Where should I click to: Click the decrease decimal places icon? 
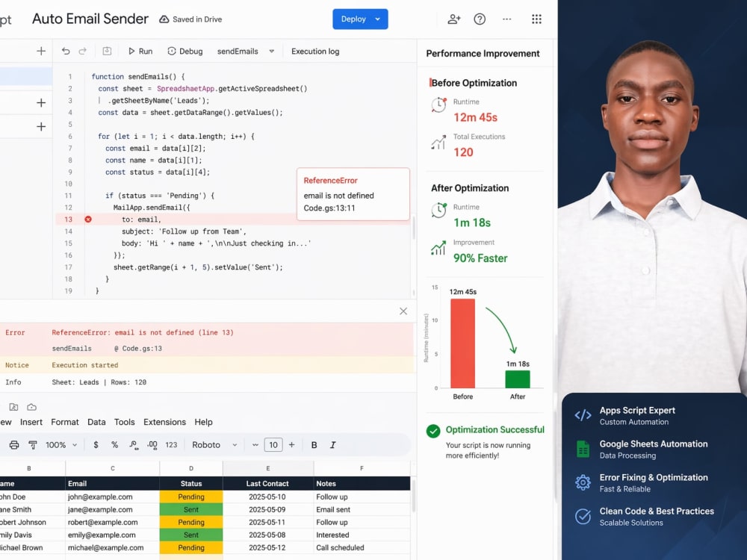coord(134,445)
